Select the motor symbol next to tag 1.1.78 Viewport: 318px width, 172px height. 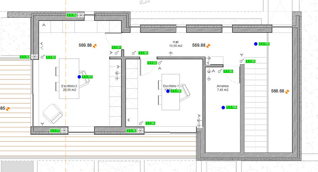(x=35, y=57)
